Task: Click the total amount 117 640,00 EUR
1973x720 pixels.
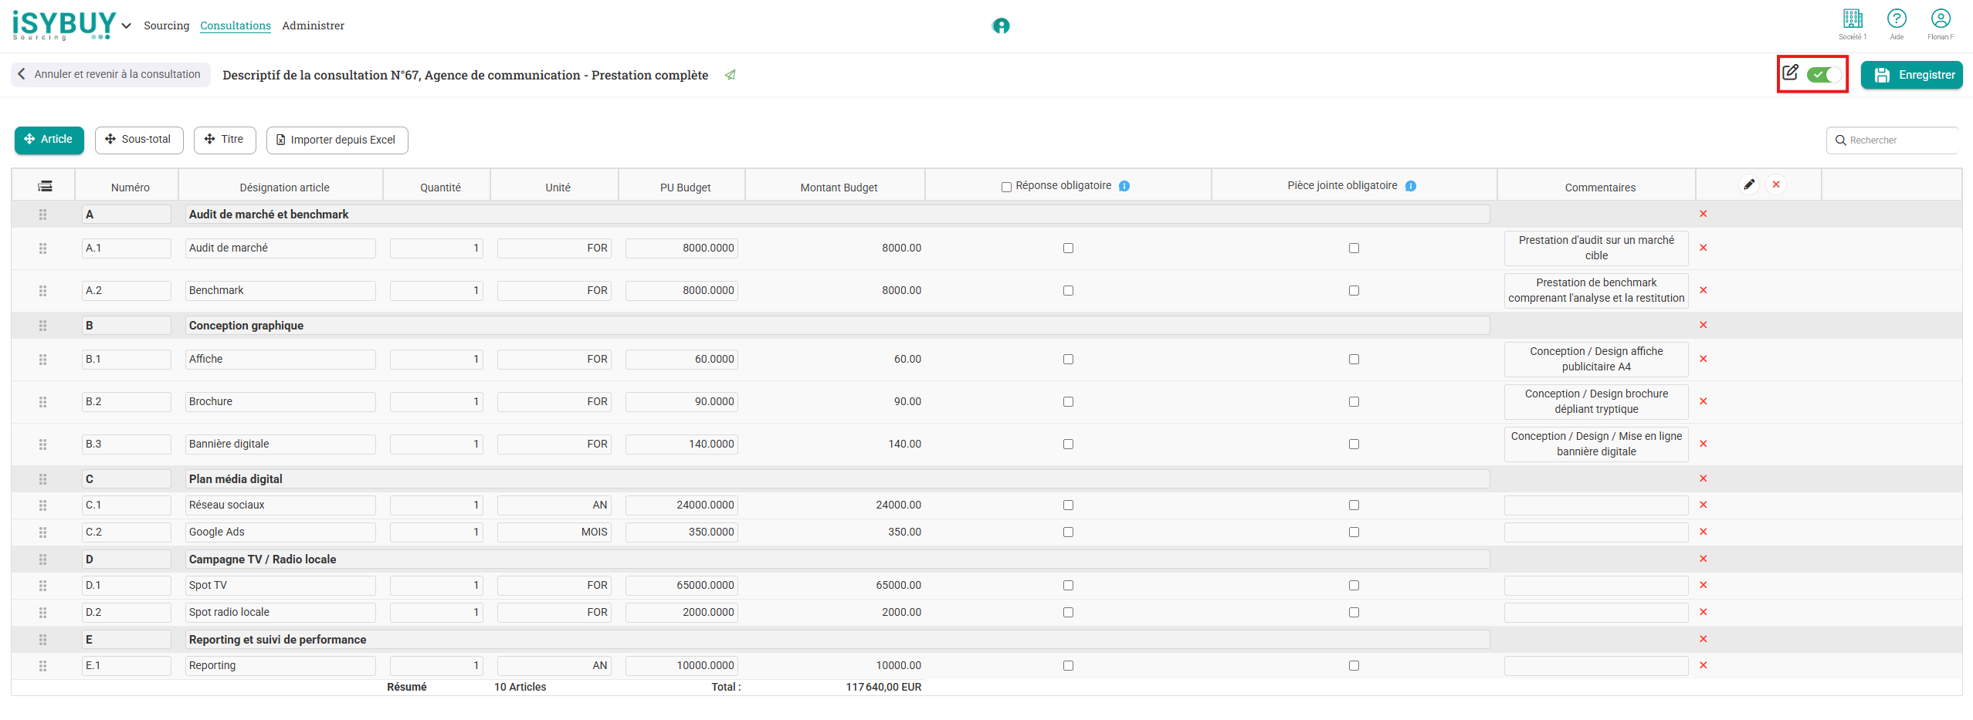Action: click(883, 687)
